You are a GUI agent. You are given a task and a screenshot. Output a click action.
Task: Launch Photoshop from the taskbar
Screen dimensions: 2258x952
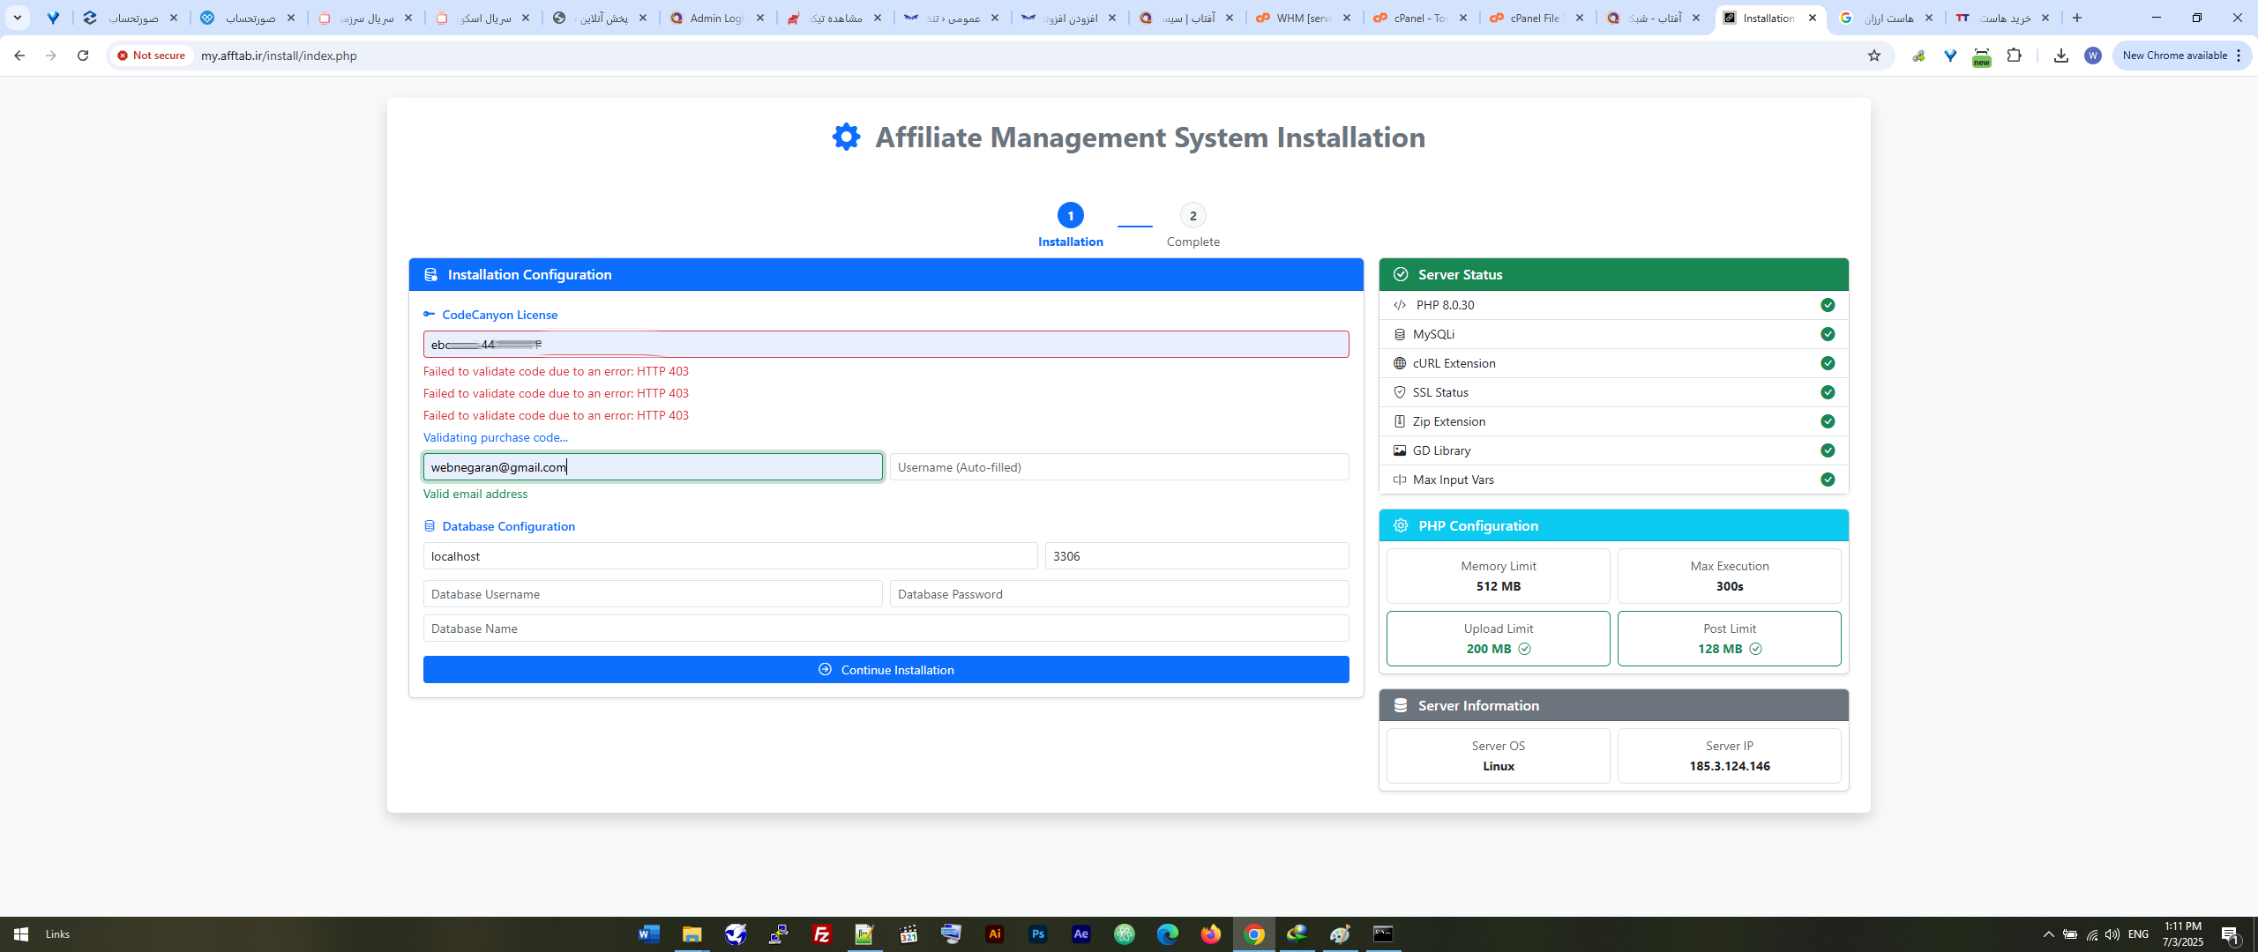point(1037,934)
